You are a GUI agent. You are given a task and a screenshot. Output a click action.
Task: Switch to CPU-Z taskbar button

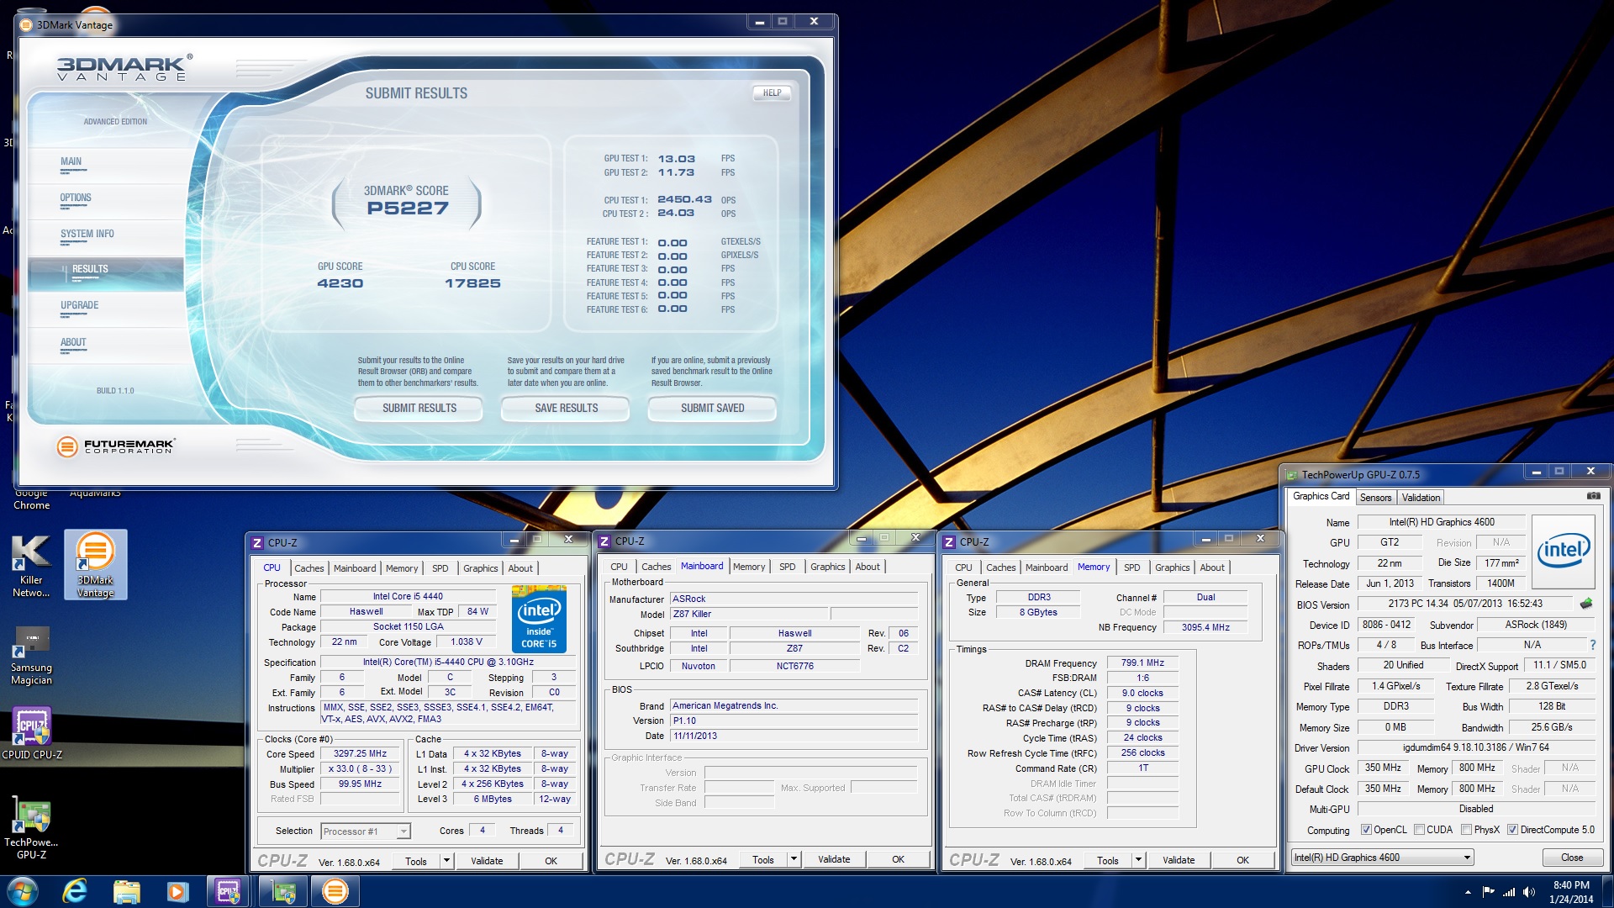[229, 891]
